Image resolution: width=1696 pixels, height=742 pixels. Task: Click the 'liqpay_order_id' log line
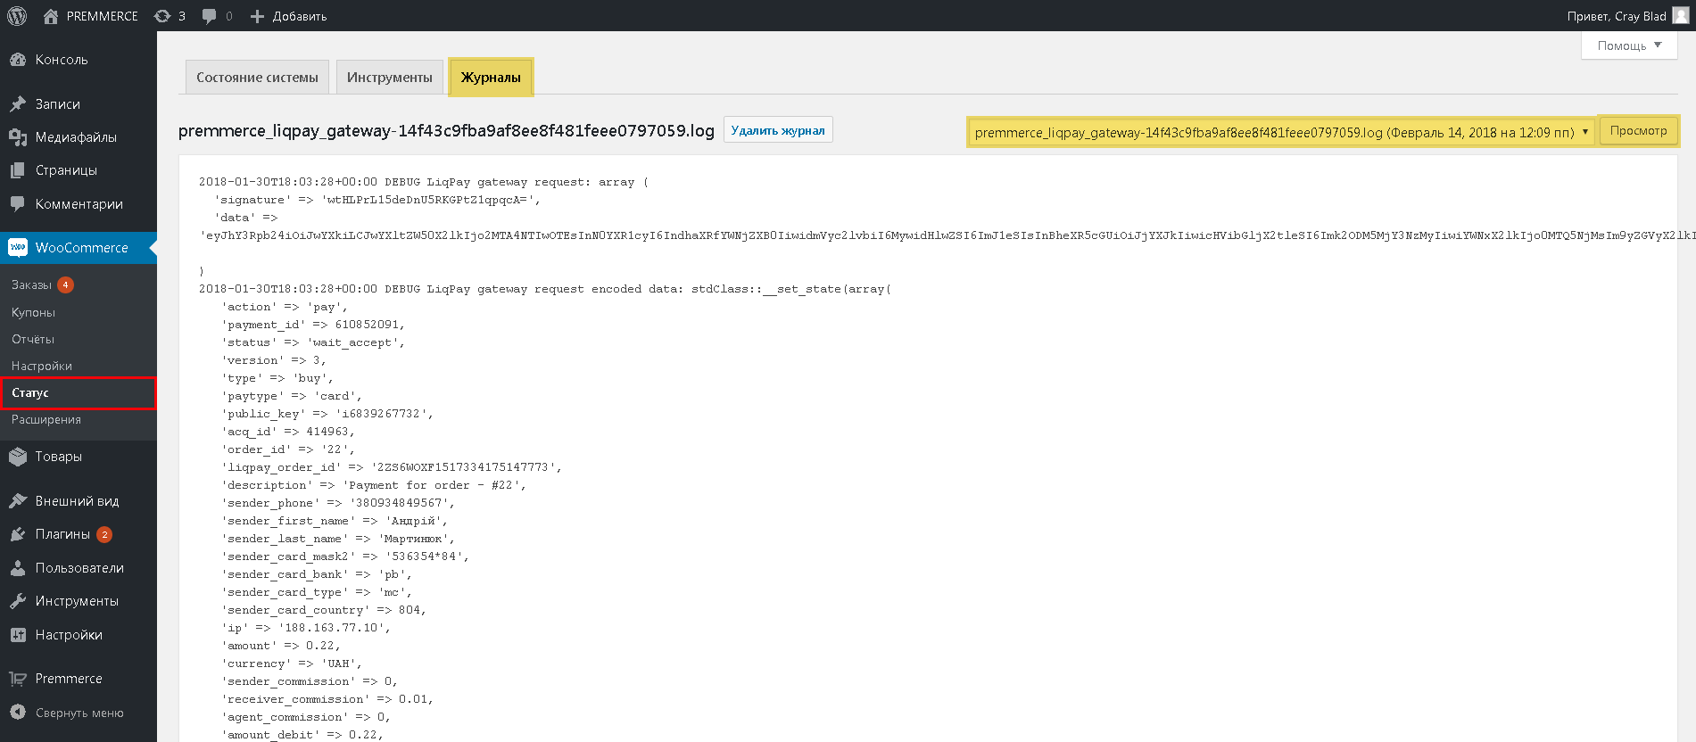tap(392, 467)
